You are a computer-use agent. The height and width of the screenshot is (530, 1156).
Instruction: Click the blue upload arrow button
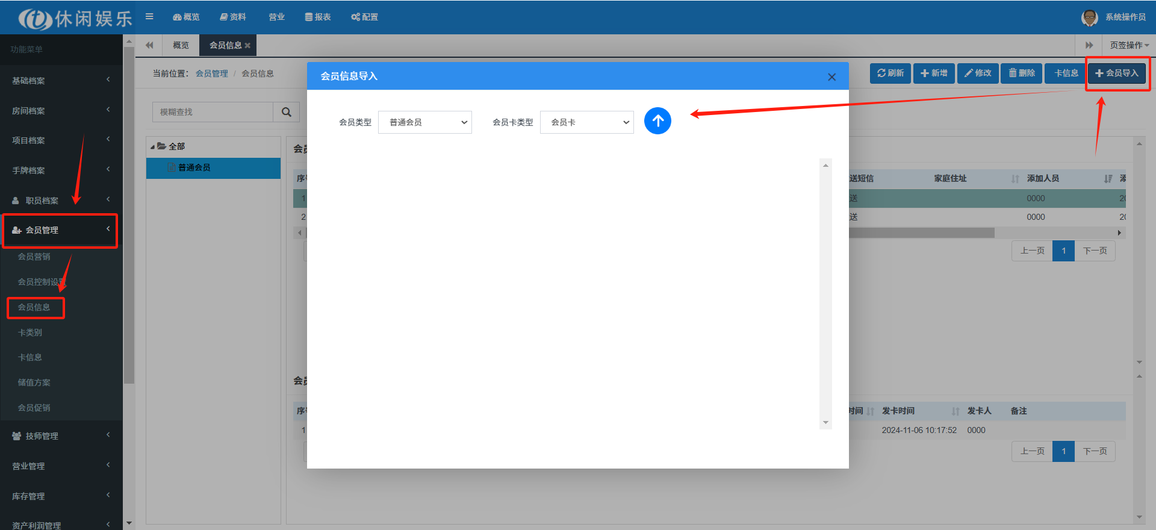[657, 121]
